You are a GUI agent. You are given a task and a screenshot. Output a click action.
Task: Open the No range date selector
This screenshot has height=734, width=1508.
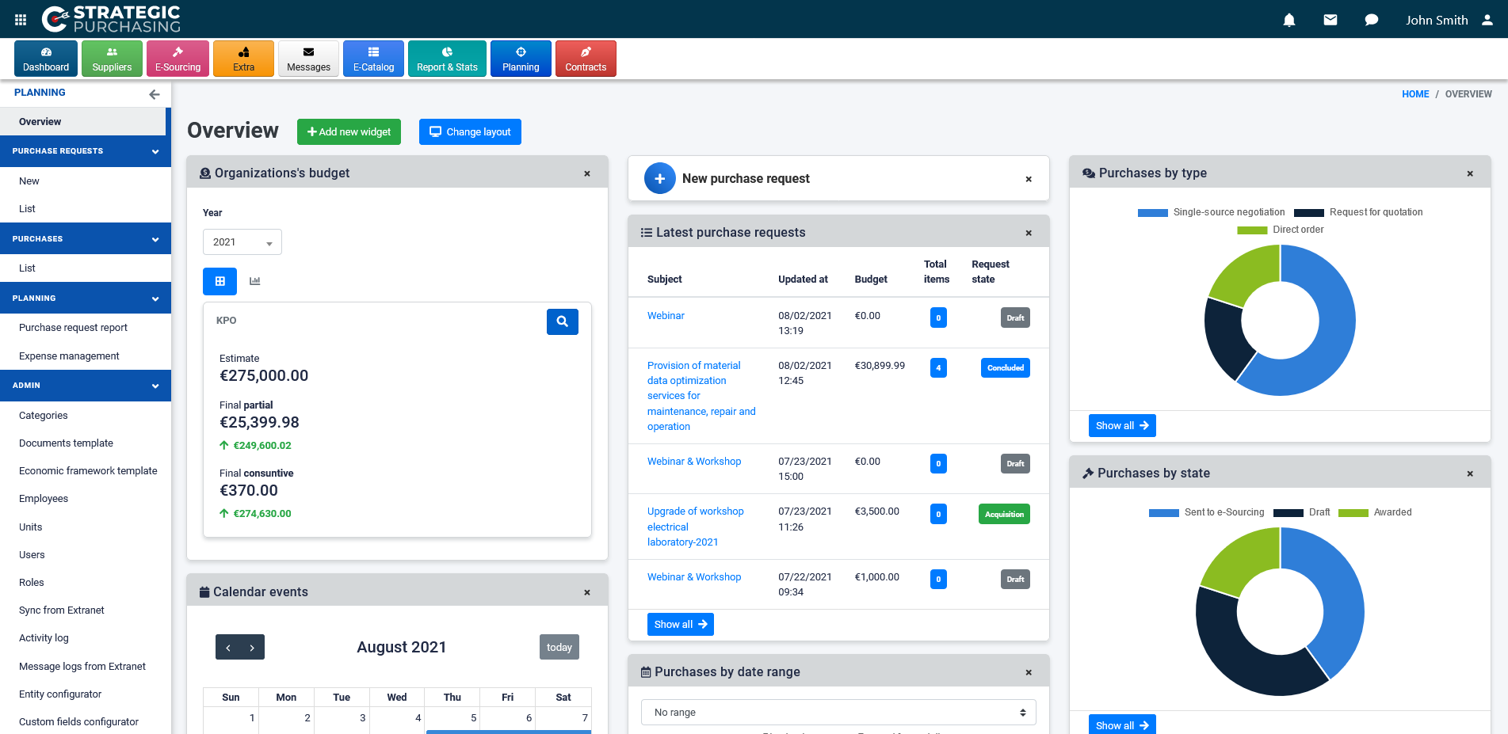tap(838, 712)
